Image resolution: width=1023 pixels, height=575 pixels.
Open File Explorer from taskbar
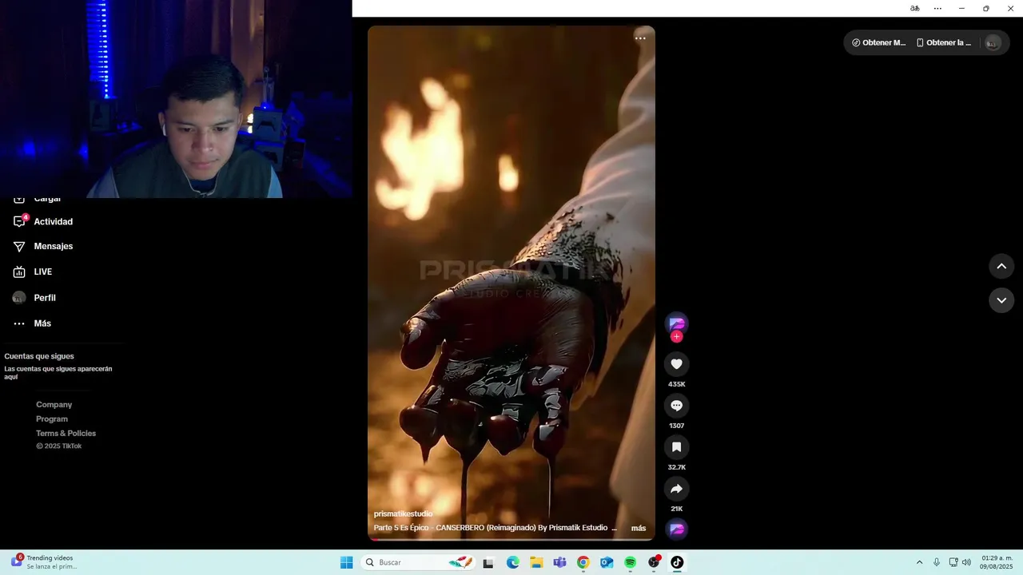coord(536,562)
